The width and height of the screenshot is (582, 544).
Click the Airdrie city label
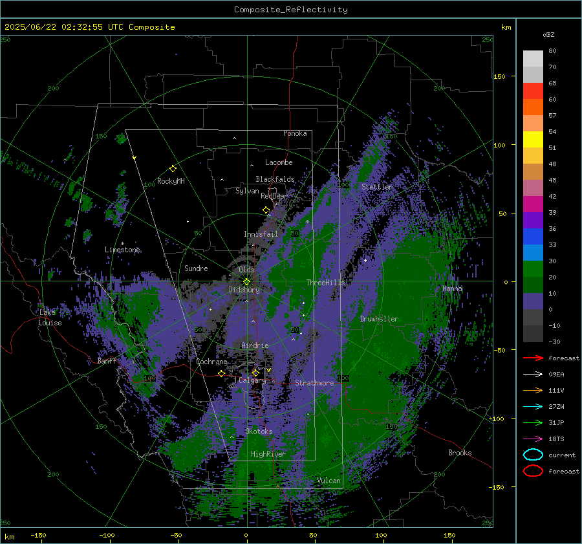[255, 345]
